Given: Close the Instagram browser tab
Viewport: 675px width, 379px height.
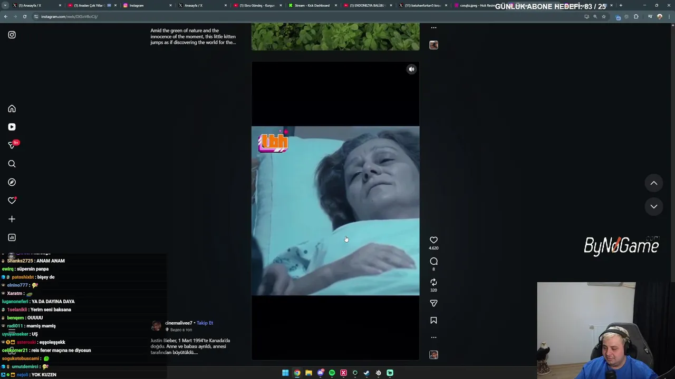Looking at the screenshot, I should [170, 5].
